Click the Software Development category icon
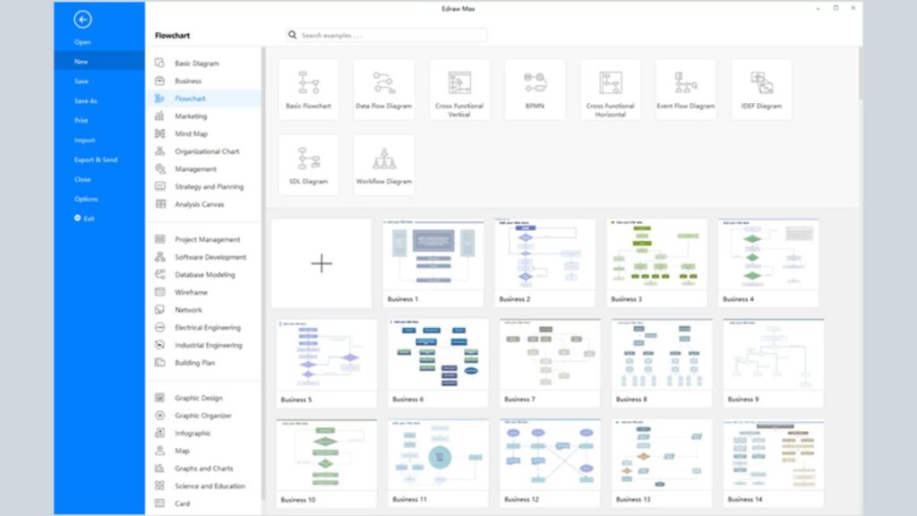 159,256
